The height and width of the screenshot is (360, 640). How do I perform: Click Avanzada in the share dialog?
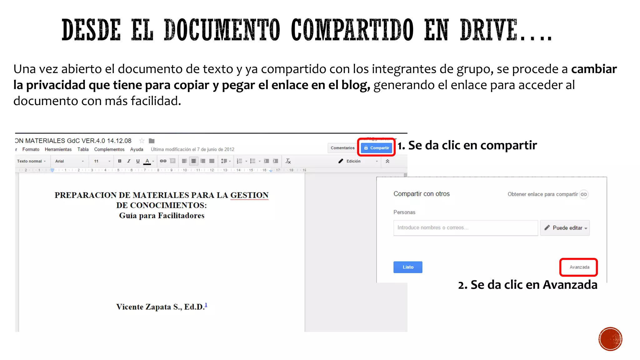tap(579, 267)
